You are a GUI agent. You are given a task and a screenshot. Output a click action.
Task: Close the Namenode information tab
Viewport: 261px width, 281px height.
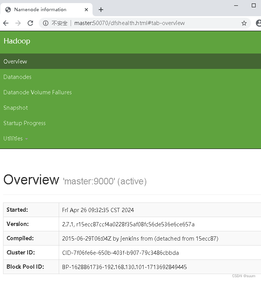pos(86,10)
